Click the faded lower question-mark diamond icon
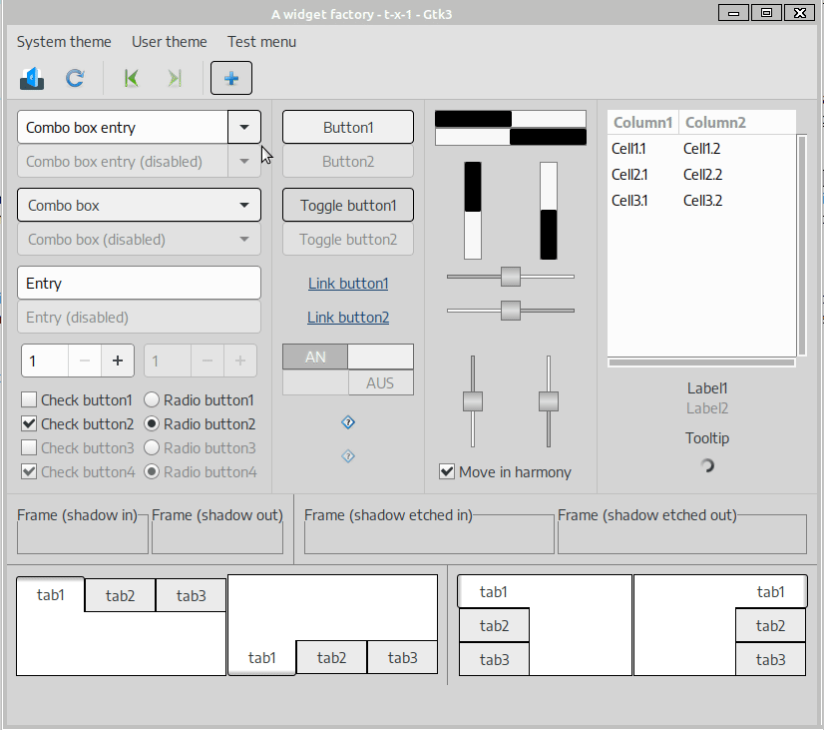This screenshot has height=730, width=824. tap(348, 456)
